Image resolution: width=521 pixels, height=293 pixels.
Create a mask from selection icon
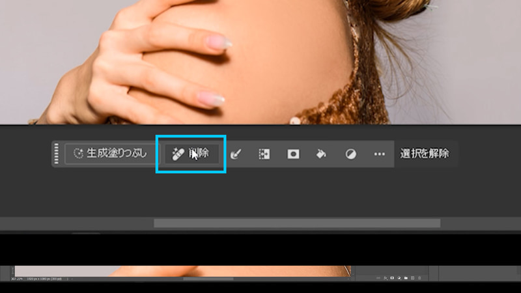pos(293,154)
